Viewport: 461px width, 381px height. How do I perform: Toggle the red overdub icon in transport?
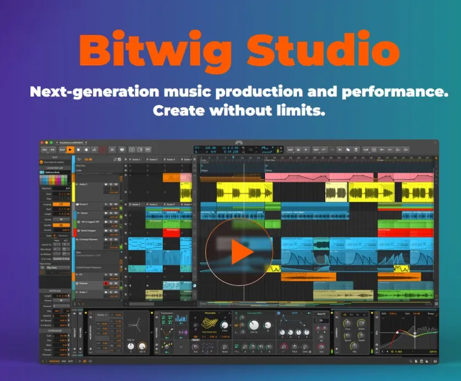(x=102, y=150)
